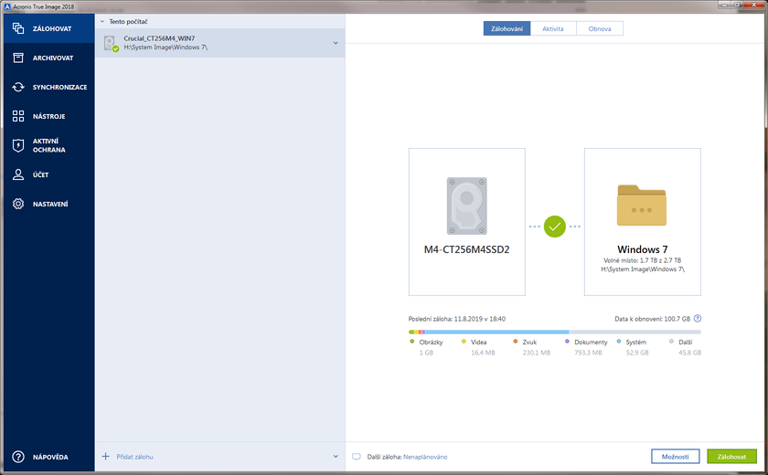Click the help icon next to Data k obnovení
Screen dimensions: 768x475
pos(698,319)
